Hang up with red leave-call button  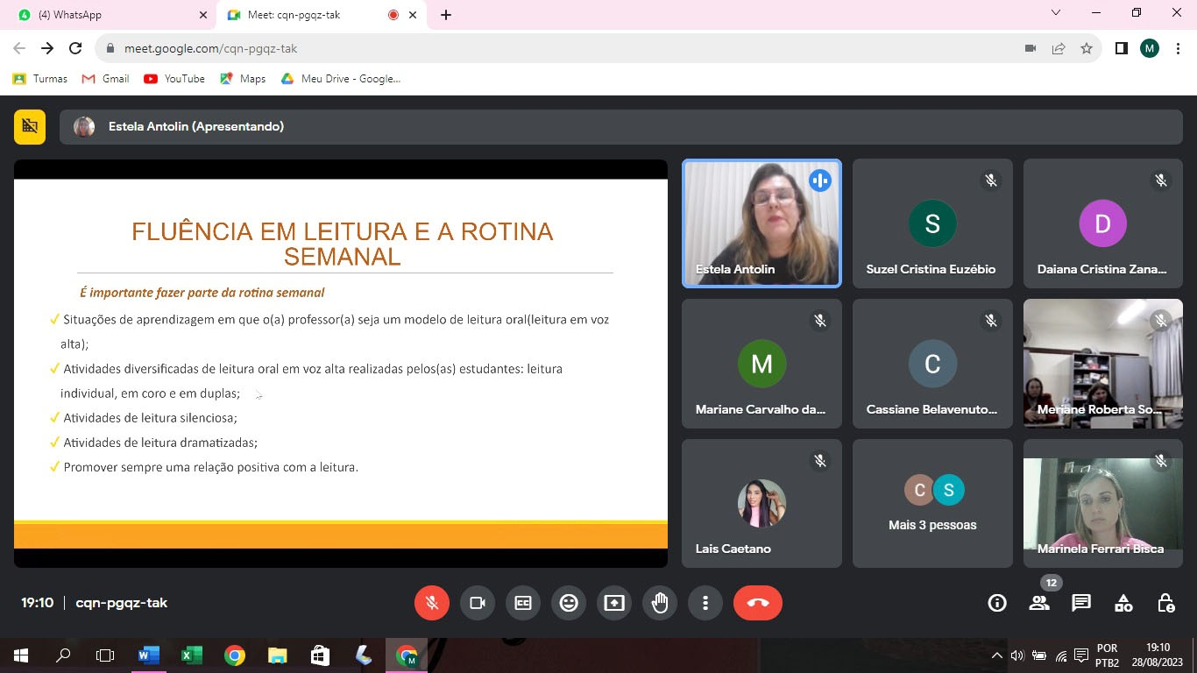click(758, 603)
